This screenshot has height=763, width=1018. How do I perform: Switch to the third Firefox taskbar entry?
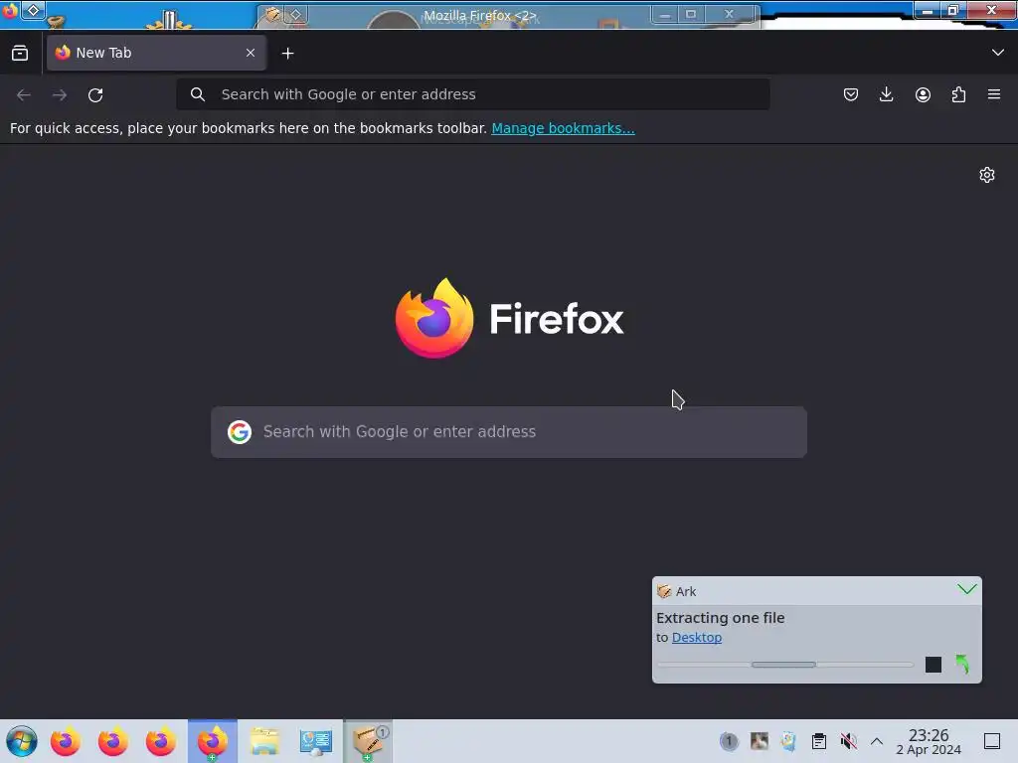161,741
